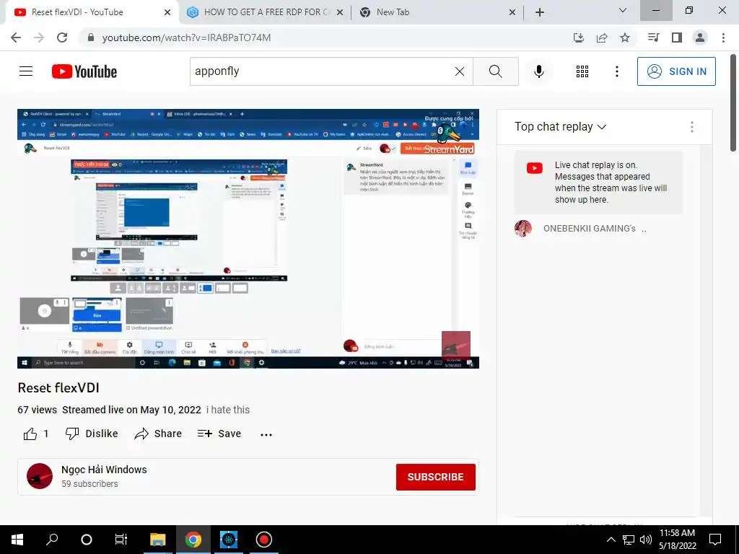Open the Ngọc Hải Windows channel name link
The height and width of the screenshot is (554, 739).
pyautogui.click(x=104, y=470)
